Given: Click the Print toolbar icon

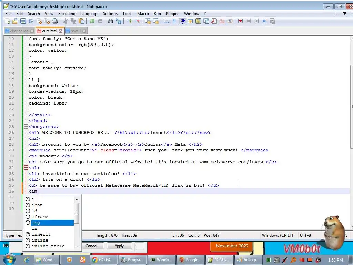Looking at the screenshot, I should pos(55,21).
